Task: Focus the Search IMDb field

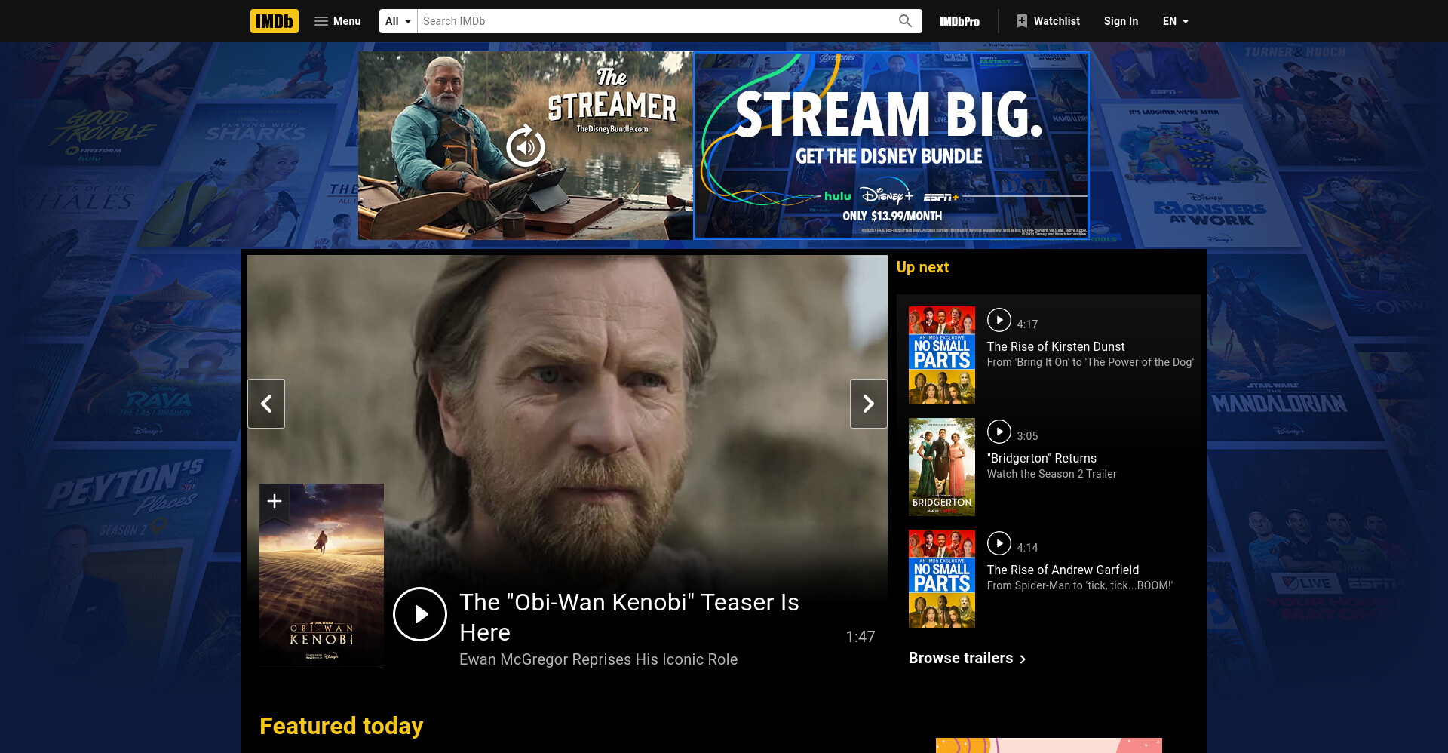Action: point(655,21)
